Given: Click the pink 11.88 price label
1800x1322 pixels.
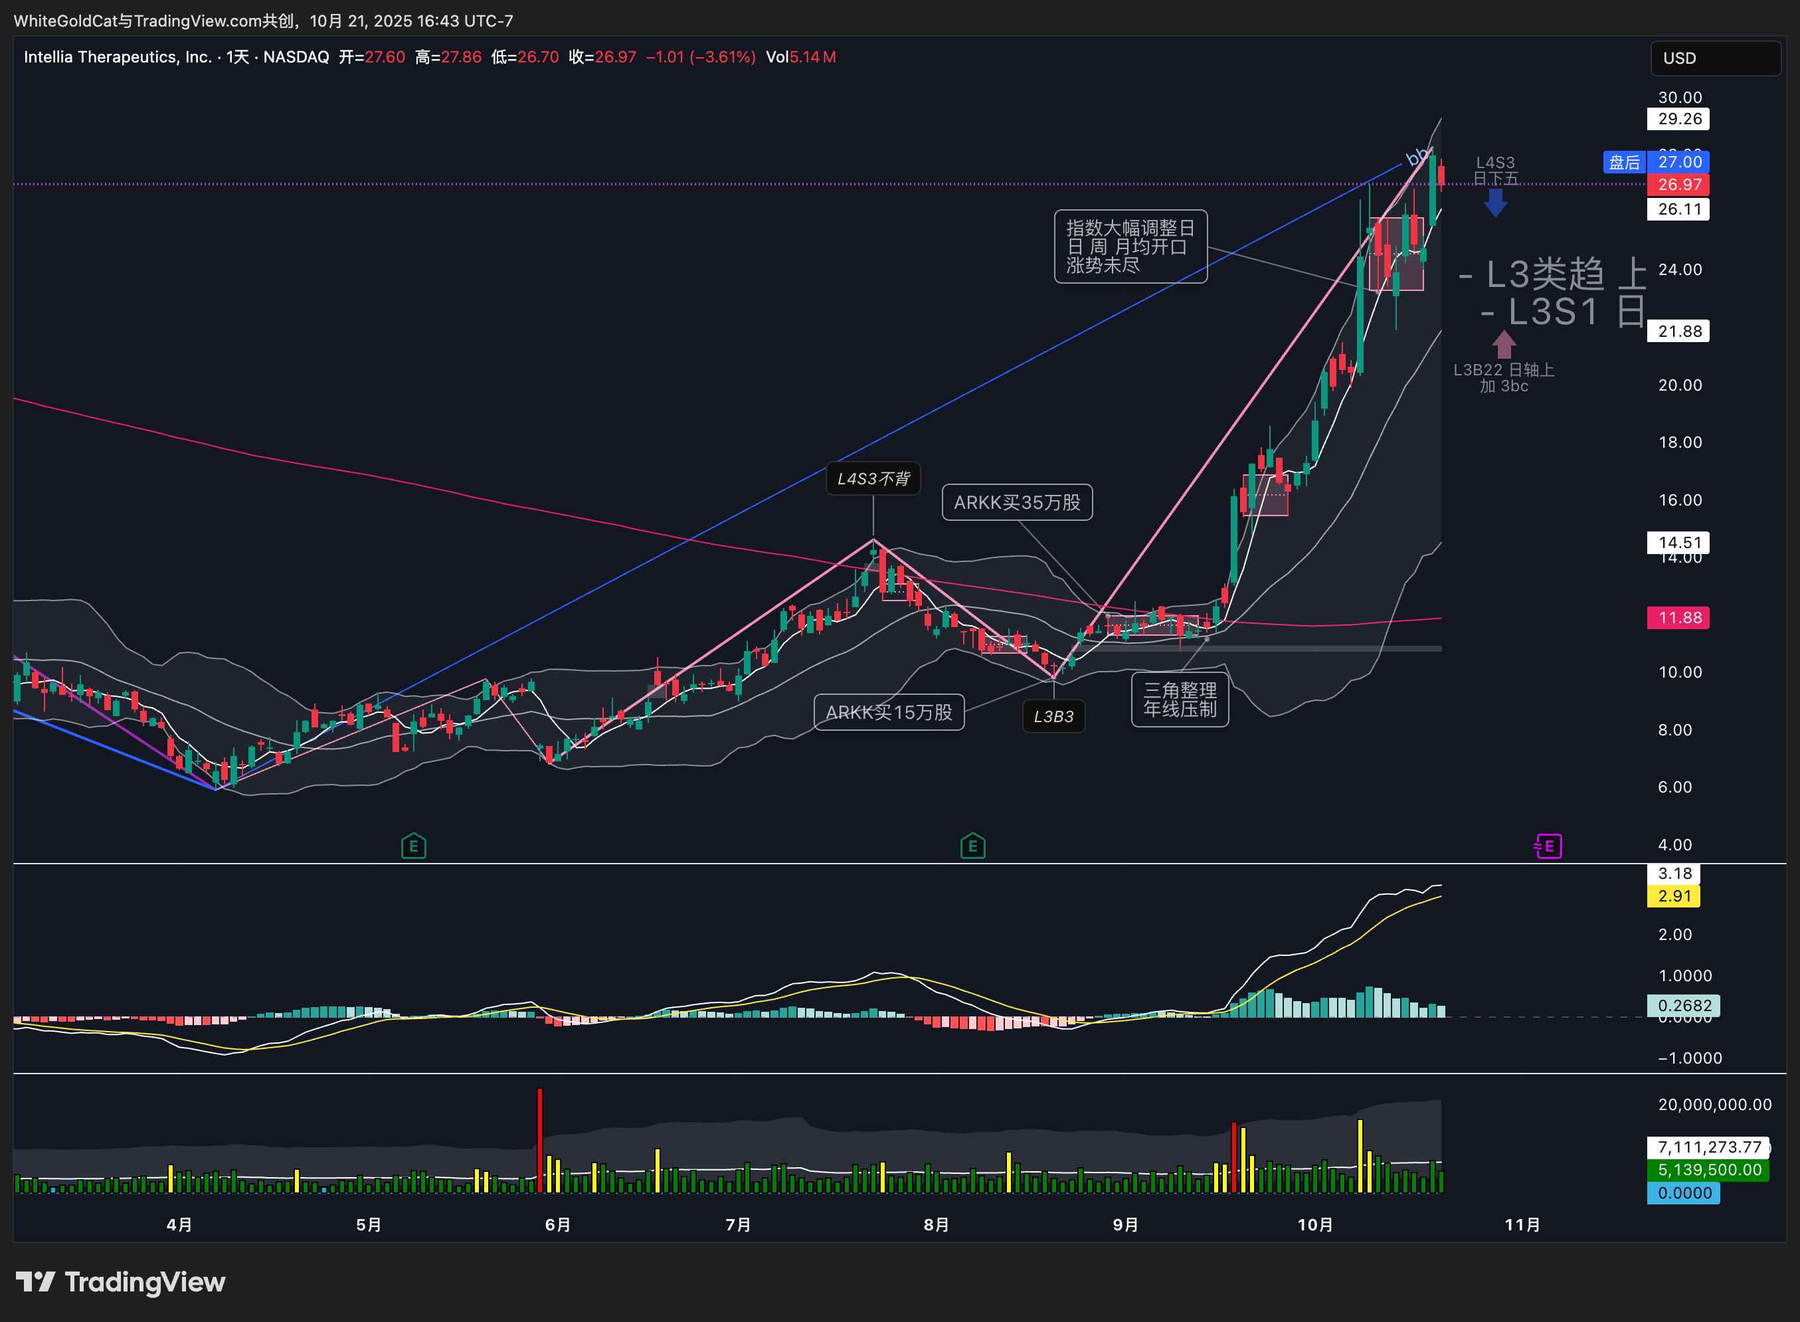Looking at the screenshot, I should 1678,618.
